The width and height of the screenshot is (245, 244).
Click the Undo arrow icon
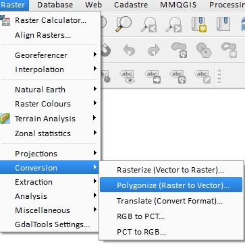129,50
